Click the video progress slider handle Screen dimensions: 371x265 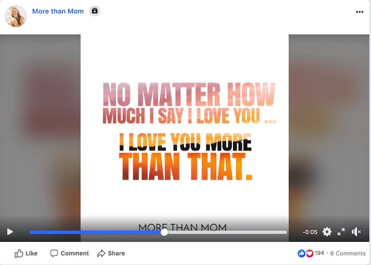[x=164, y=232]
